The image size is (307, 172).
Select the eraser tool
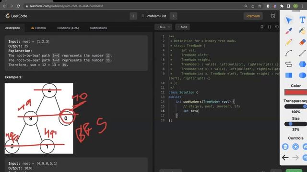pos(303,42)
